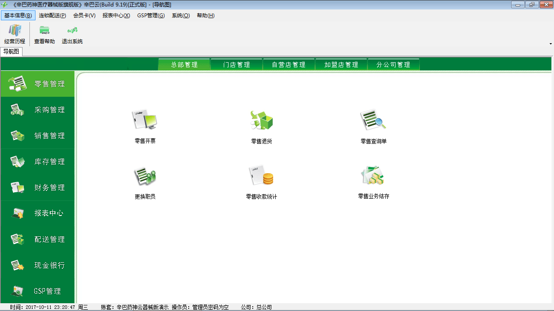The image size is (554, 311).
Task: Select 销售管理 in the sidebar
Action: pyautogui.click(x=38, y=136)
